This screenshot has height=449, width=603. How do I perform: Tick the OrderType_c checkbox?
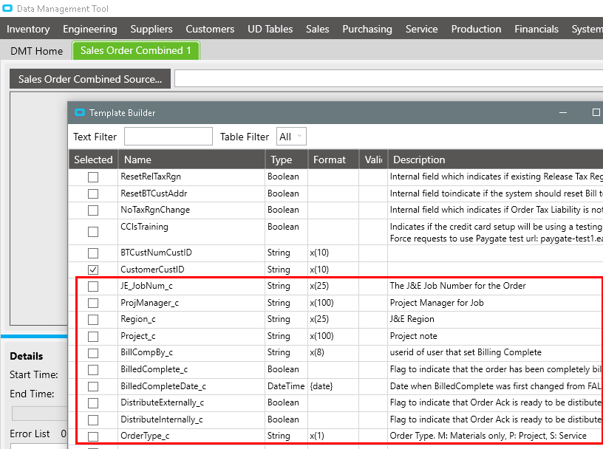[x=93, y=436]
